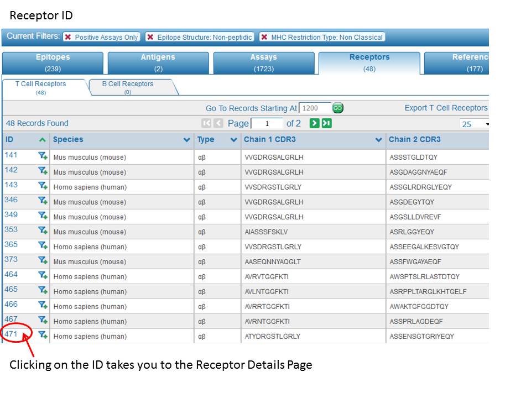Select the B Cell Receptors sub-tab
531x398 pixels.
(128, 87)
